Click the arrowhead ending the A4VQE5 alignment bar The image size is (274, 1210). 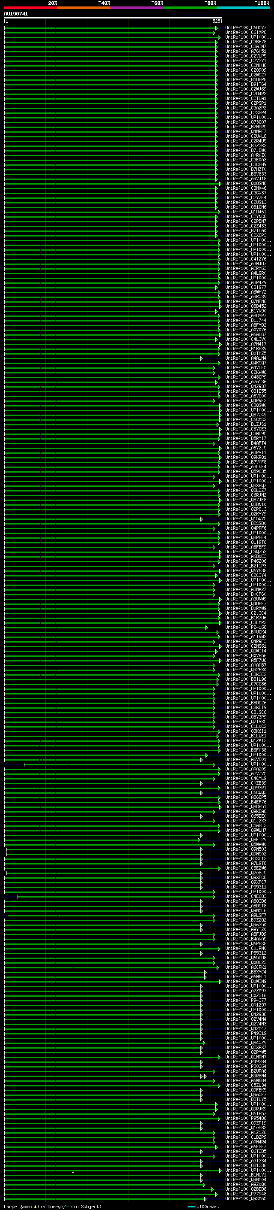click(214, 368)
